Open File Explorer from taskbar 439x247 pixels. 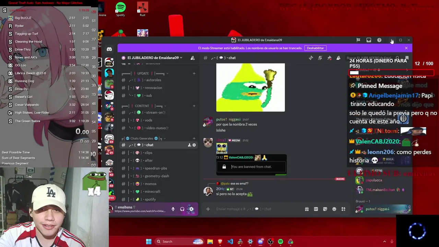coord(210,242)
